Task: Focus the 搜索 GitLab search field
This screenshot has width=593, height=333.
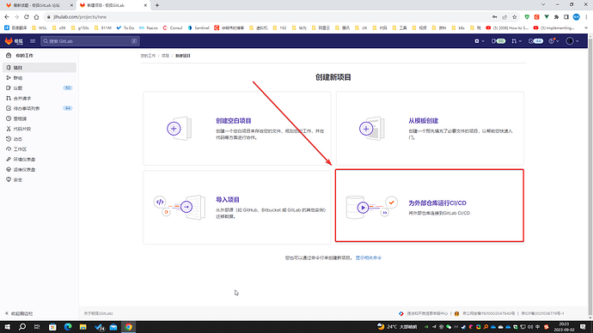Action: [x=90, y=41]
